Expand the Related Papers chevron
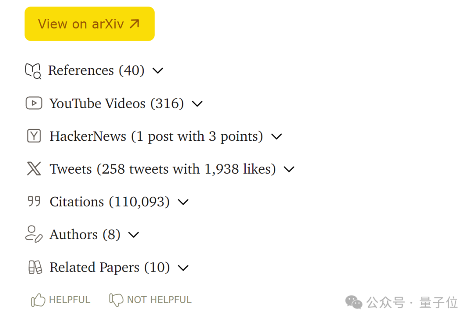473x321 pixels. [183, 268]
